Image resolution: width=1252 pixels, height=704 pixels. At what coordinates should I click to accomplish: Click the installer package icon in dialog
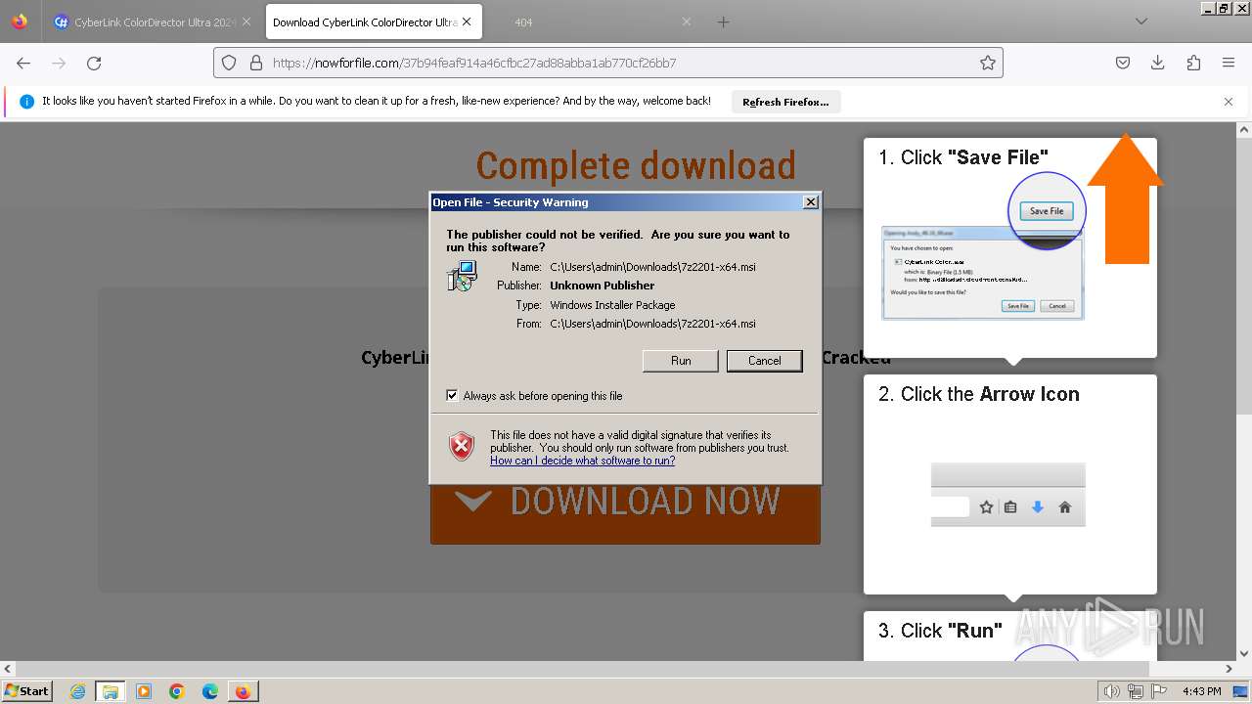(462, 276)
